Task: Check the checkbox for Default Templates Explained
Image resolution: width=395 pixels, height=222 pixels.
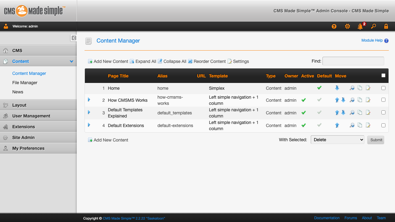Action: (383, 113)
